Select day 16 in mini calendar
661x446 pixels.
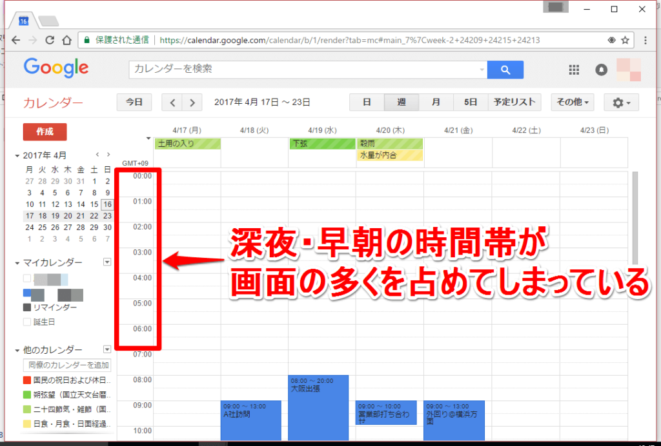[108, 204]
